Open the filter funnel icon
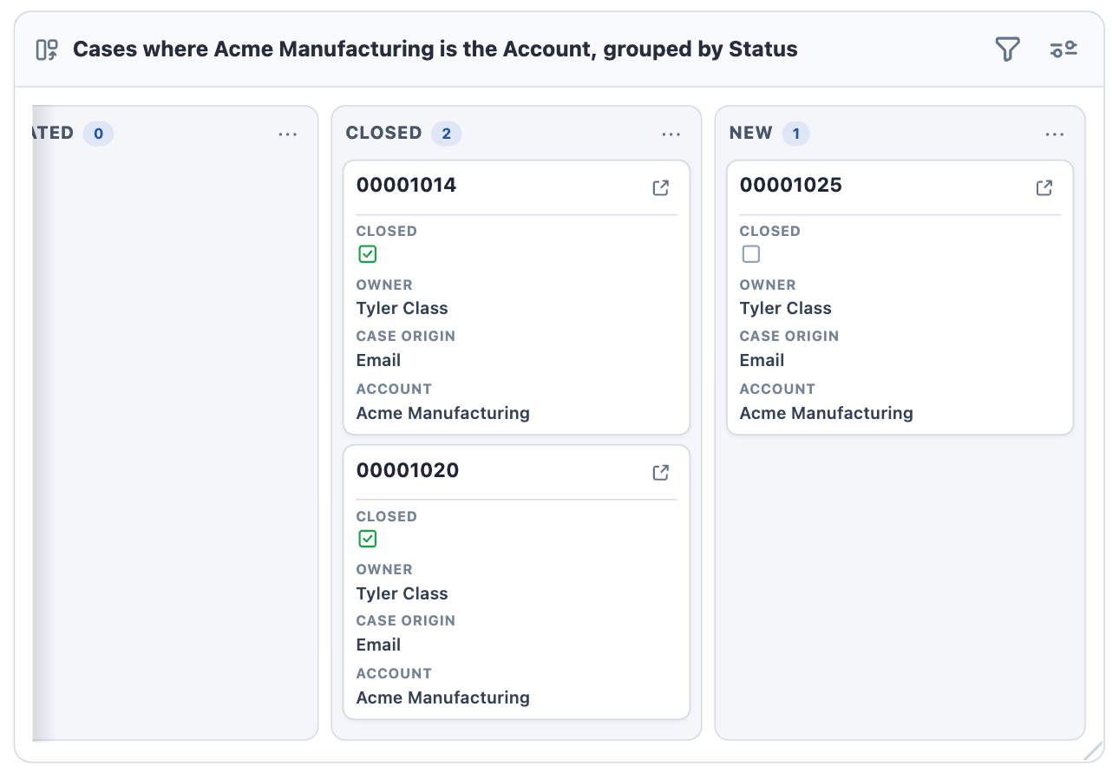The image size is (1119, 779). (1007, 49)
